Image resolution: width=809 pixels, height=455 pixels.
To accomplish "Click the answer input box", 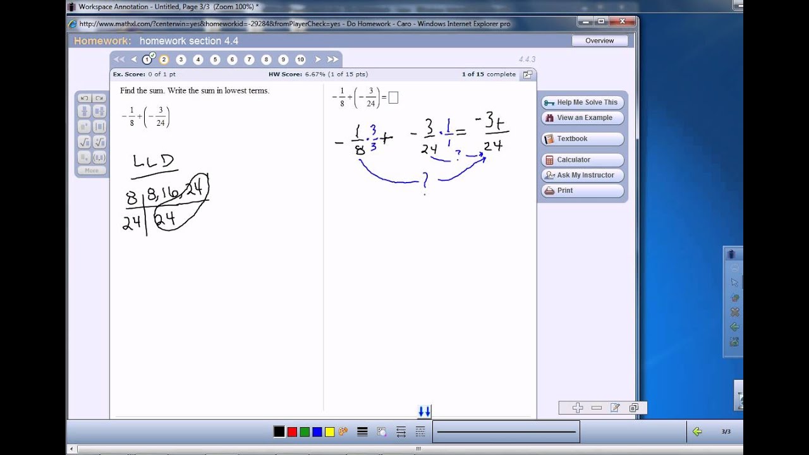I will point(393,97).
